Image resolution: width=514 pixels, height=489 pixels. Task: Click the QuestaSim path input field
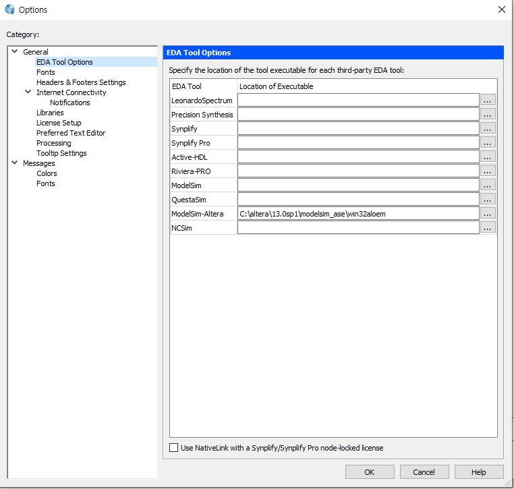[358, 199]
